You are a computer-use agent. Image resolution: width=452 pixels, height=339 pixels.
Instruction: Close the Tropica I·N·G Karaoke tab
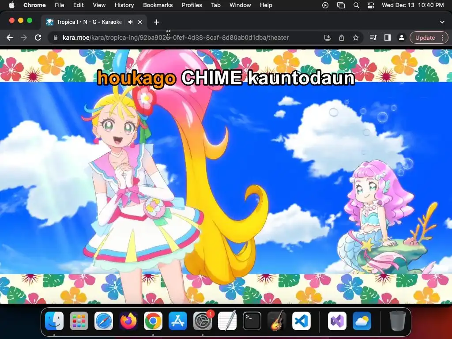pyautogui.click(x=140, y=22)
